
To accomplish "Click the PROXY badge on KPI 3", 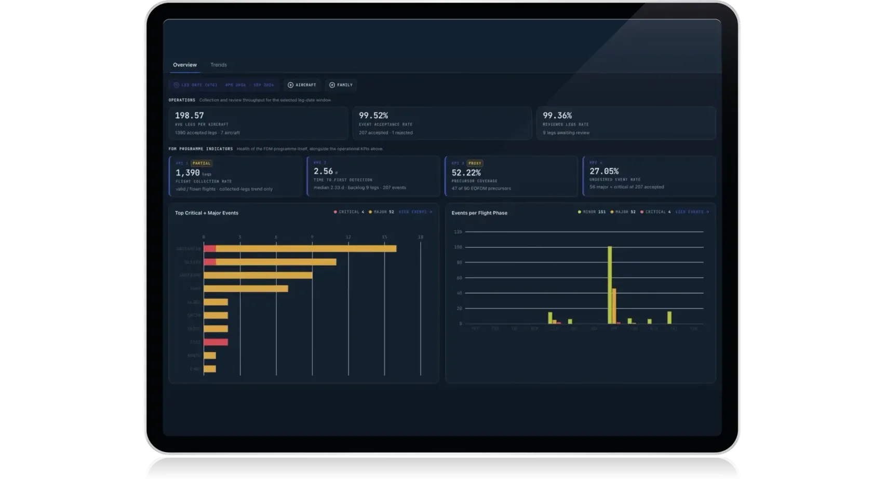I will pos(475,163).
